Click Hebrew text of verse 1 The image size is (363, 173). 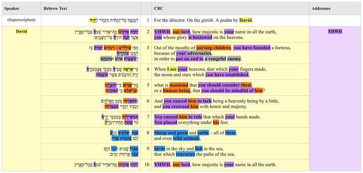click(x=113, y=21)
